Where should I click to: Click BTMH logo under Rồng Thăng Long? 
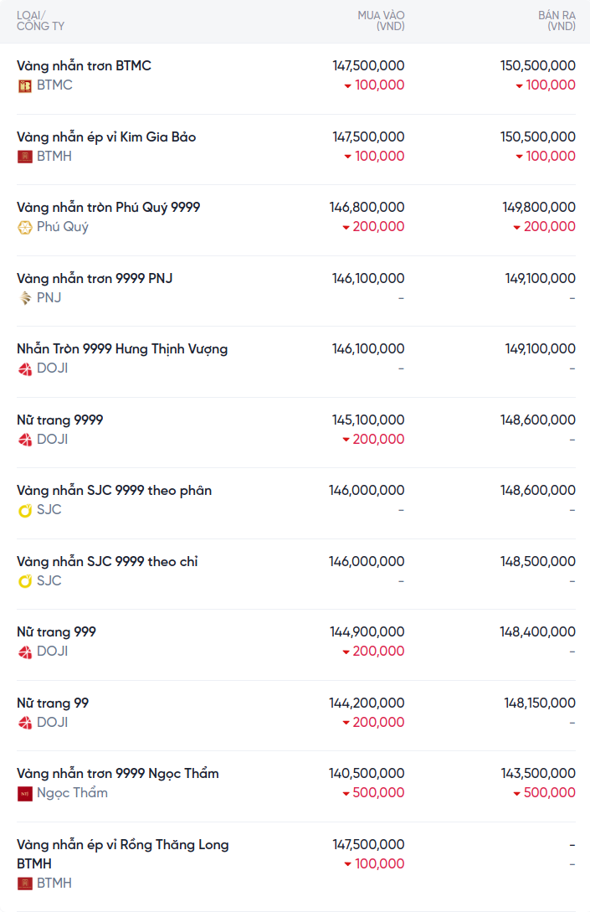pyautogui.click(x=25, y=884)
